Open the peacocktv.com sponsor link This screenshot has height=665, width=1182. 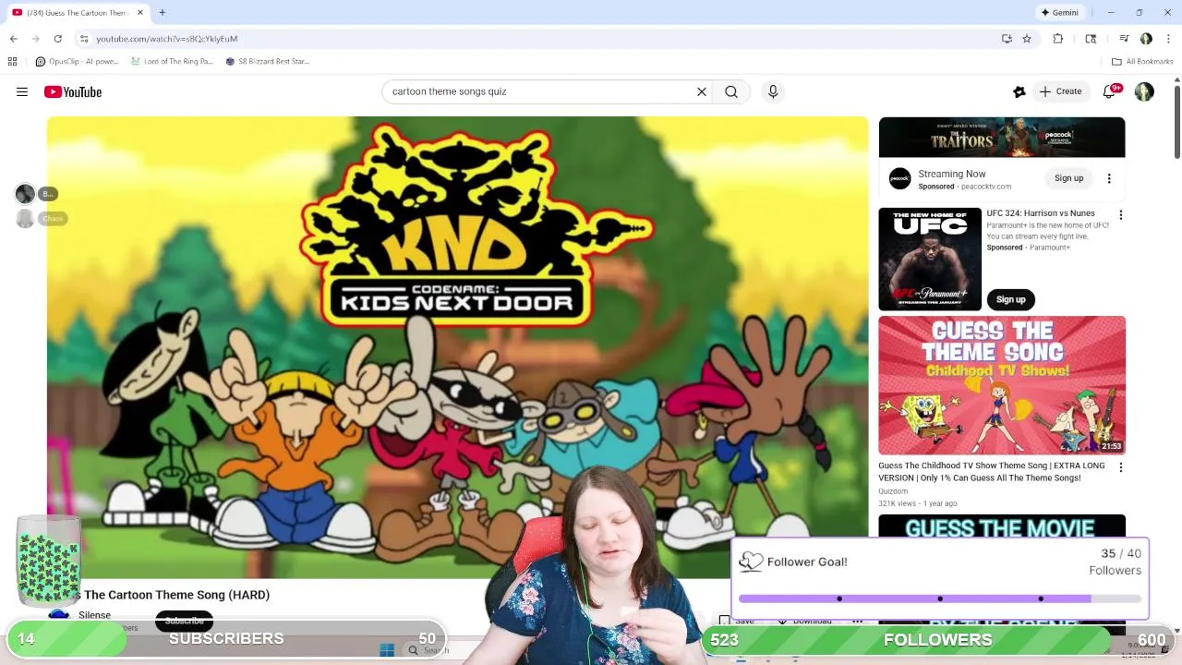coord(985,187)
